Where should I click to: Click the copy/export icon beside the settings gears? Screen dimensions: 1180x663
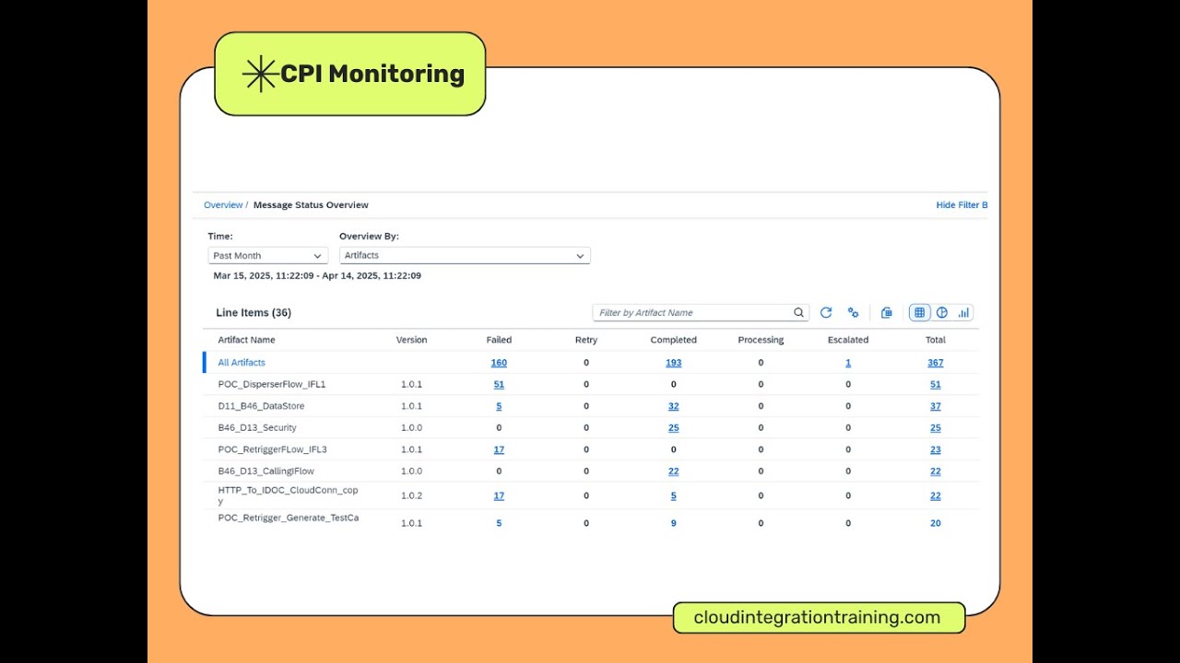[887, 313]
